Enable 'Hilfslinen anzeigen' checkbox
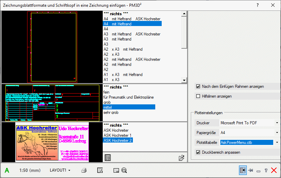 (198, 96)
